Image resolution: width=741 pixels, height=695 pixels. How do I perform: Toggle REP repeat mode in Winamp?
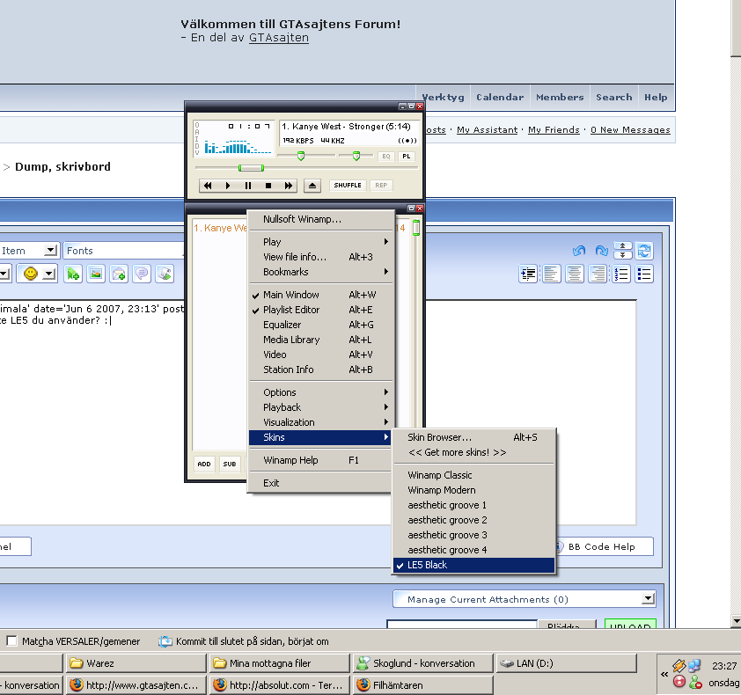(x=381, y=186)
